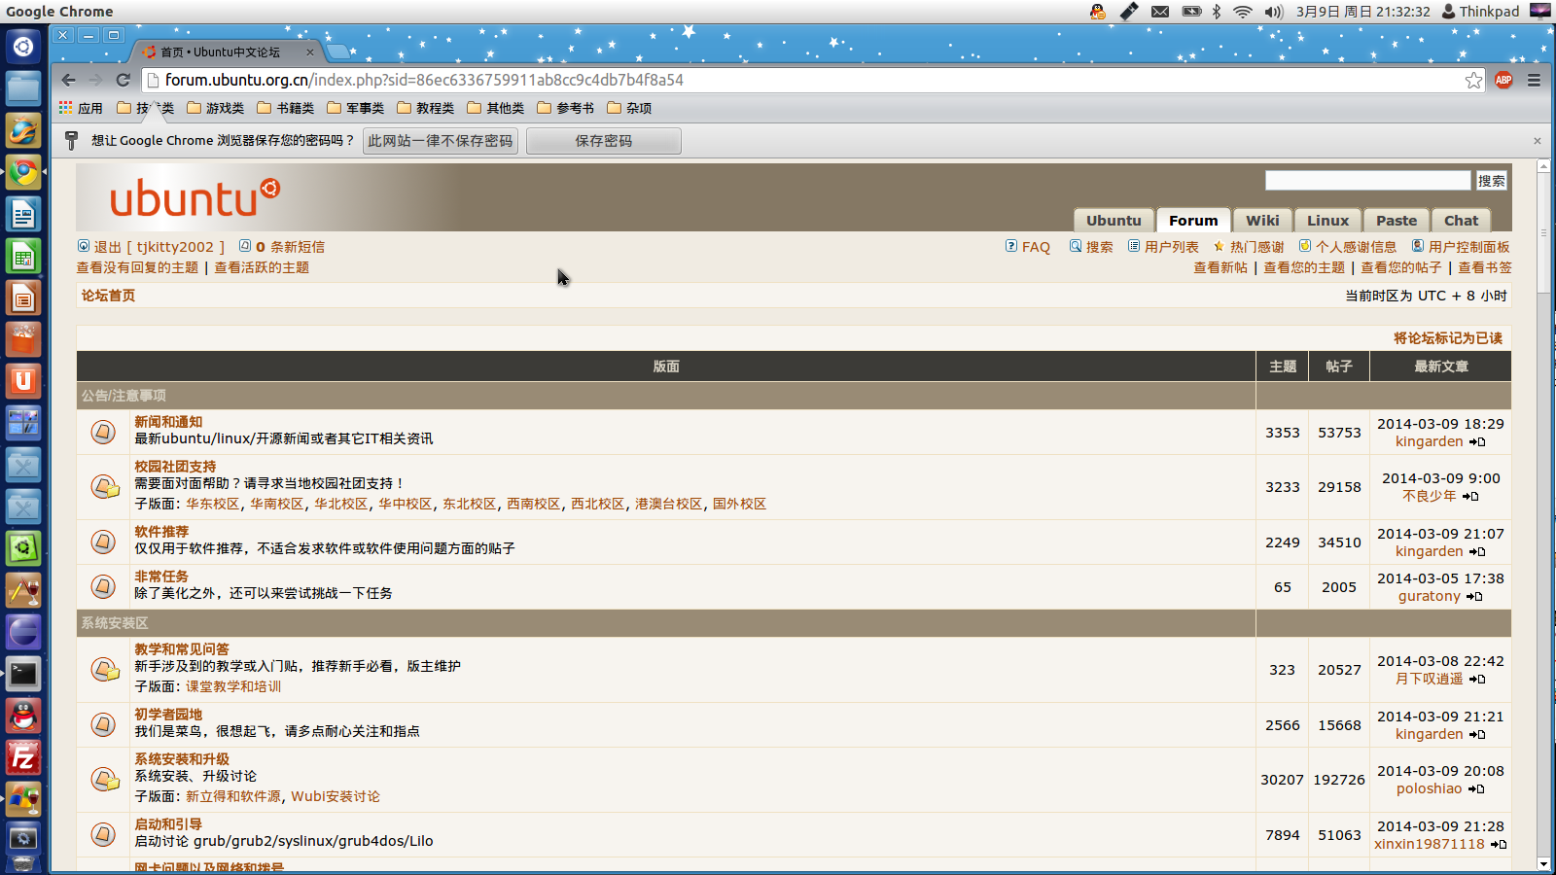
Task: Open LibreOffice Impress from the dock
Action: (x=23, y=297)
